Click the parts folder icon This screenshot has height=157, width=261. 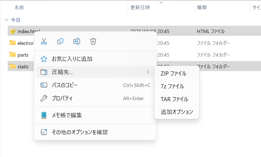point(13,54)
